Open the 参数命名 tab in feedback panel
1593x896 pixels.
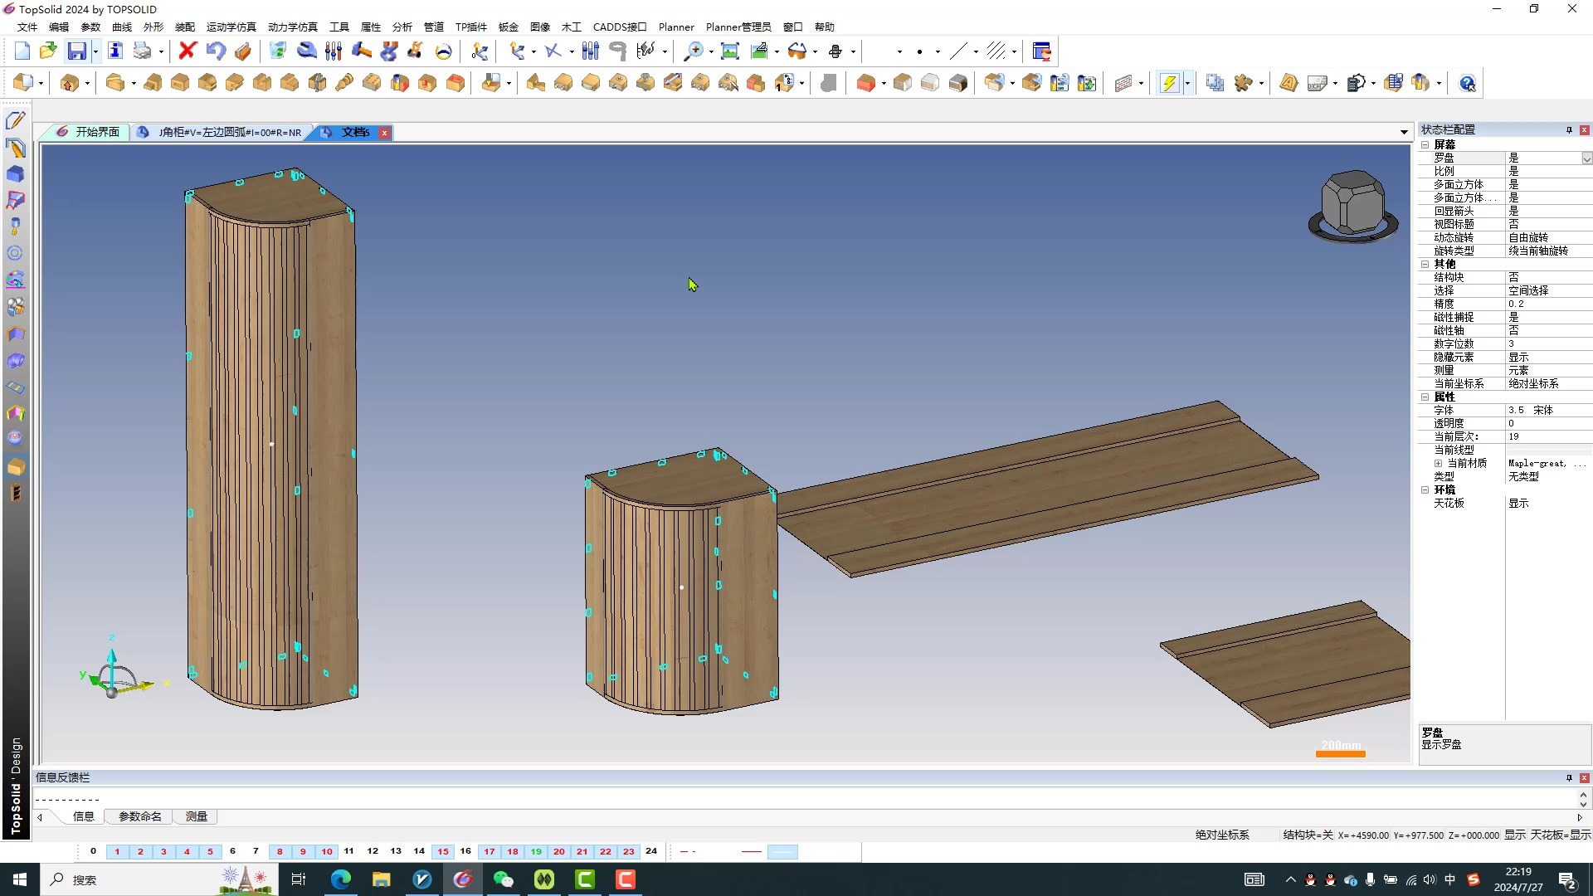pyautogui.click(x=139, y=816)
